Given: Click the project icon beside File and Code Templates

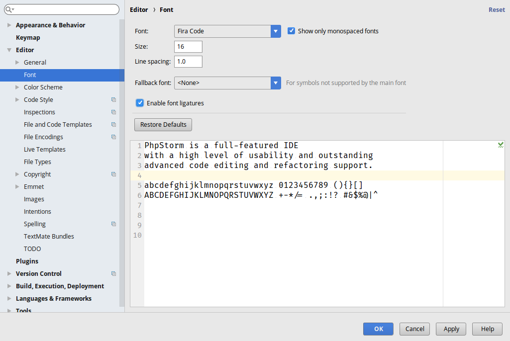Looking at the screenshot, I should click(x=113, y=124).
